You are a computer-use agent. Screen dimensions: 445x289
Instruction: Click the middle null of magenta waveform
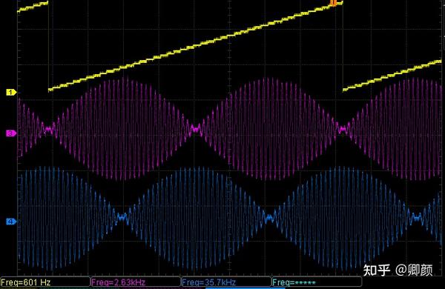pos(195,129)
